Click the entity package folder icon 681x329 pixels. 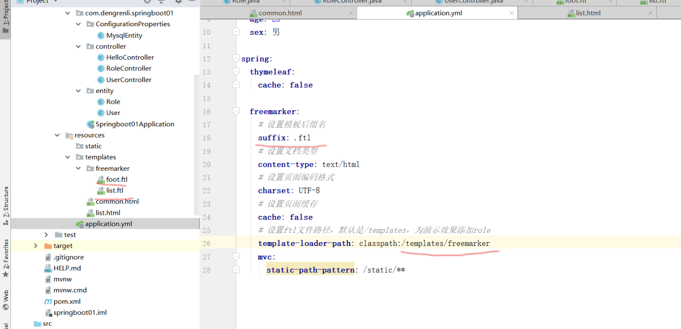point(90,91)
